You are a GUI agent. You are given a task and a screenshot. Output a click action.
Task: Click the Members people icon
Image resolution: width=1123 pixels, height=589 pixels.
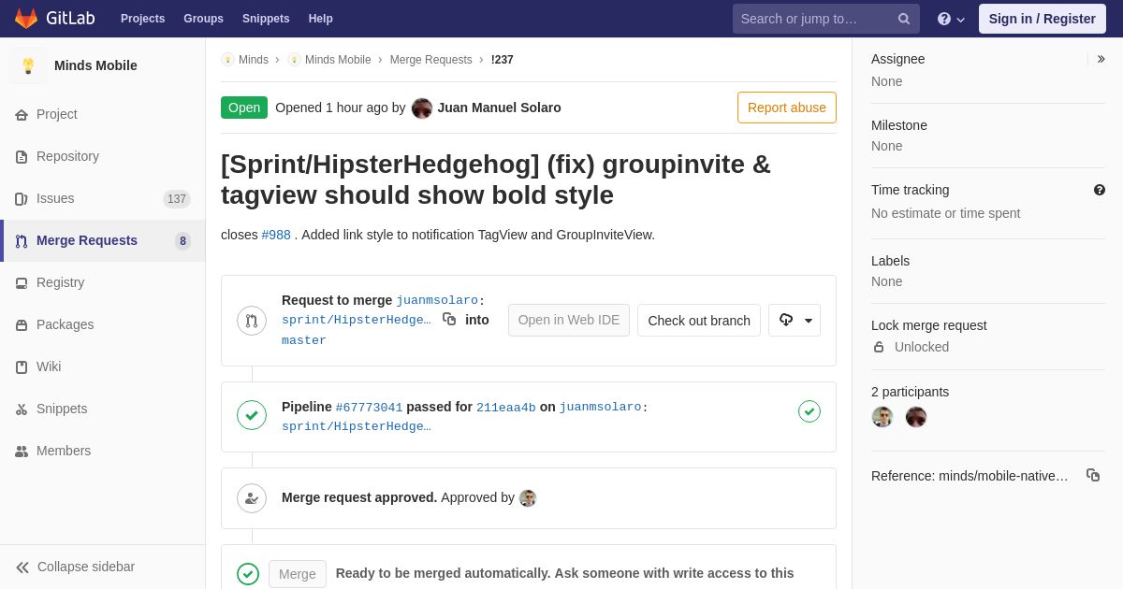22,452
